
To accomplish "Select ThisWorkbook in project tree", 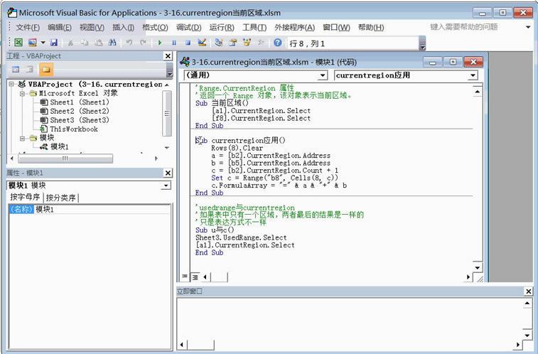I will pyautogui.click(x=74, y=129).
